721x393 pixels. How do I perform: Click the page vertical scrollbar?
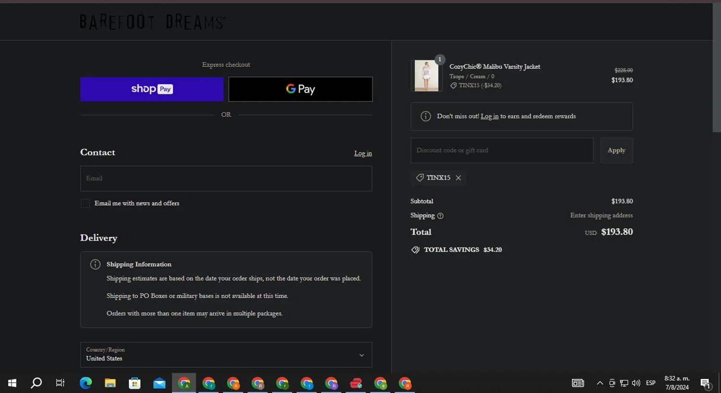point(716,67)
